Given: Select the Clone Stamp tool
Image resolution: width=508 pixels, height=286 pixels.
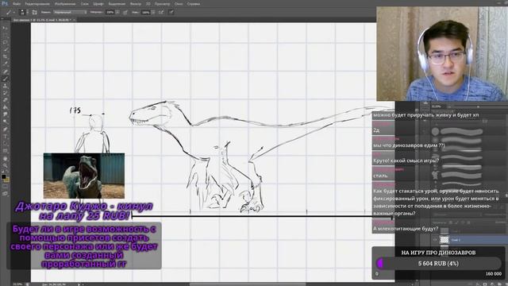Looking at the screenshot, I should [x=5, y=86].
